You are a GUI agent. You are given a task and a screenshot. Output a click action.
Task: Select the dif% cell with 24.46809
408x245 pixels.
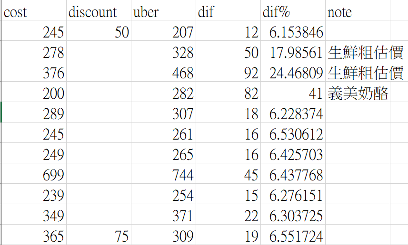click(x=293, y=73)
